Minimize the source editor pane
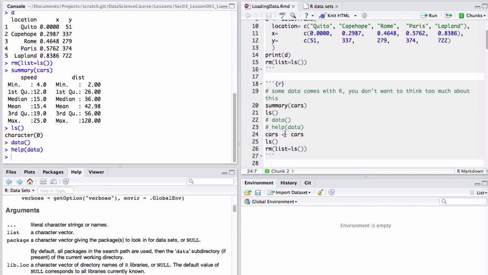This screenshot has width=488, height=275. 477,6
